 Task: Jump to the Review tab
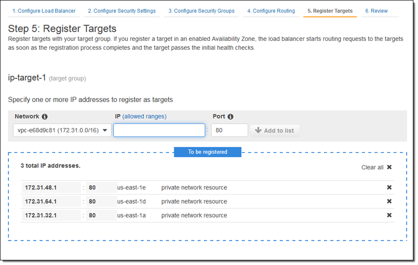tap(376, 11)
